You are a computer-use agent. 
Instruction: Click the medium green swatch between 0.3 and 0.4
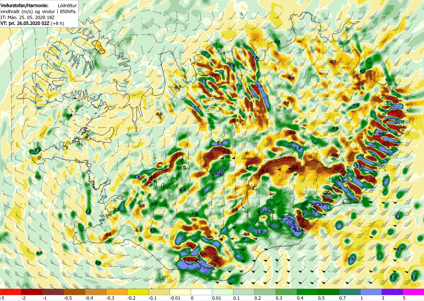pos(286,292)
